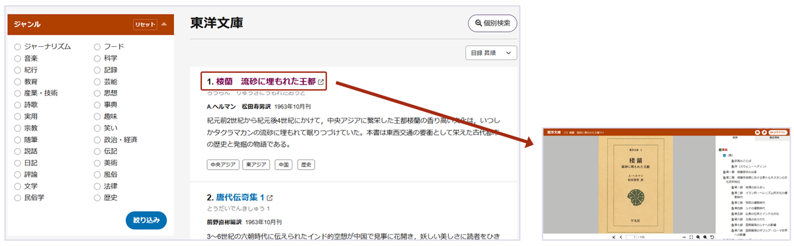This screenshot has width=794, height=246.
Task: Open the 目録 昇順 sort dropdown
Action: [x=492, y=52]
